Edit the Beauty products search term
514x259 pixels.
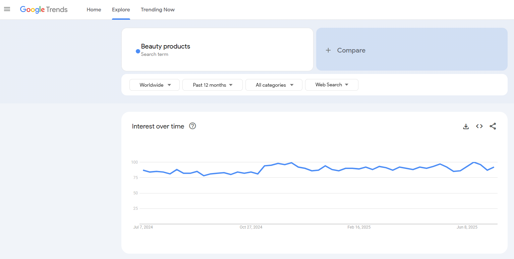(166, 47)
